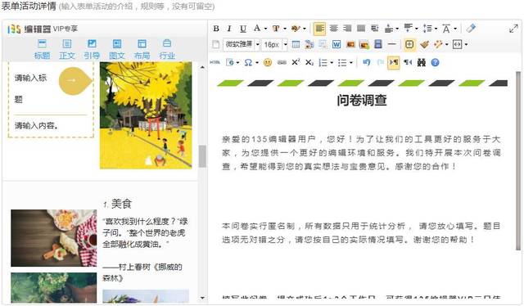Viewport: 524px width, 306px height.
Task: Open the emoji smiley picker
Action: [x=268, y=62]
